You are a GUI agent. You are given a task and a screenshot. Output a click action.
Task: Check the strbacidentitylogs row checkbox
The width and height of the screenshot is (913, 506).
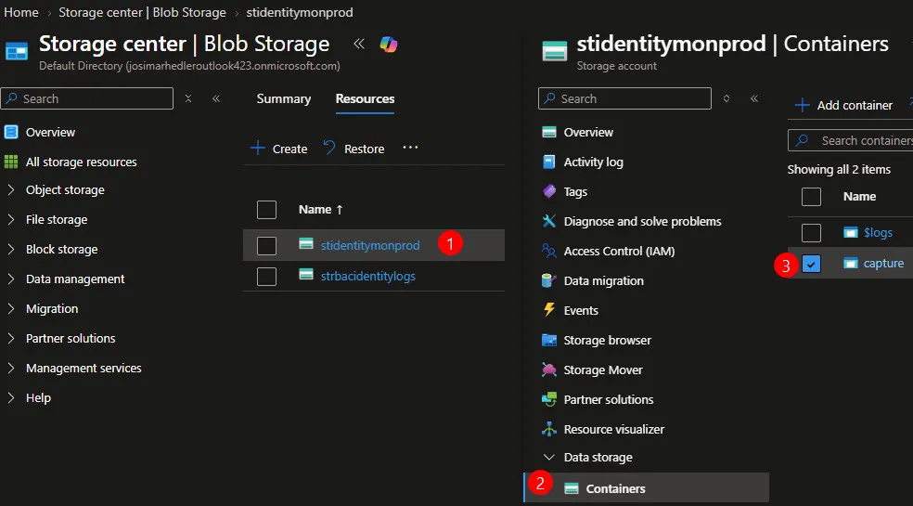coord(266,277)
